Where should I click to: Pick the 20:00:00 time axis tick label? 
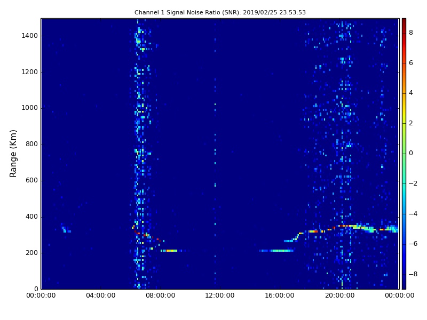tap(340, 296)
